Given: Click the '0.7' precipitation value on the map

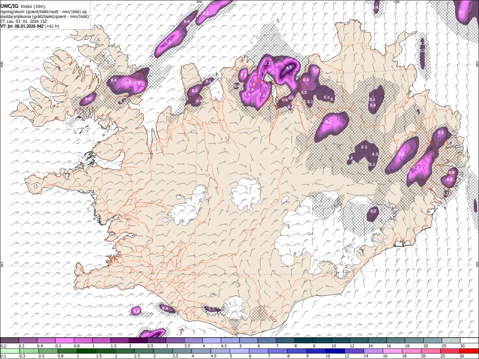Looking at the screenshot, I should pos(461,12).
